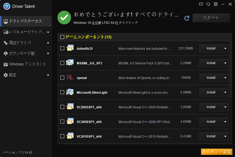Expand the 周辺ドライバ sidebar arrow
235x157 pixels.
tap(48, 43)
